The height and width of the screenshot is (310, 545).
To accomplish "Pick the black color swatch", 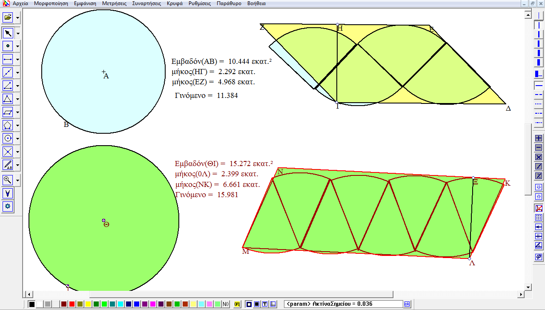I will (x=32, y=304).
